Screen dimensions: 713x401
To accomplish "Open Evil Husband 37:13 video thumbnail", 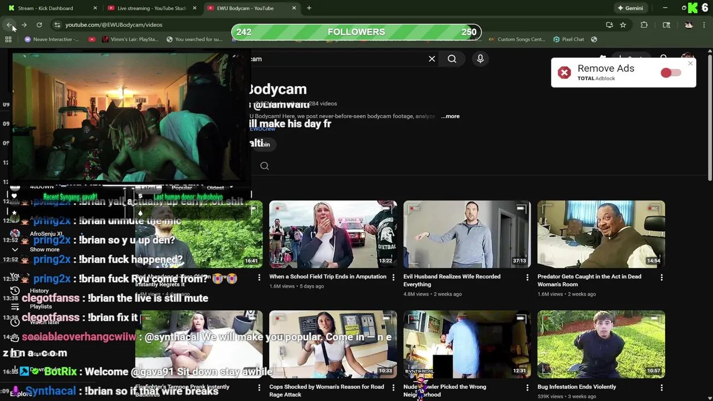I will click(467, 234).
